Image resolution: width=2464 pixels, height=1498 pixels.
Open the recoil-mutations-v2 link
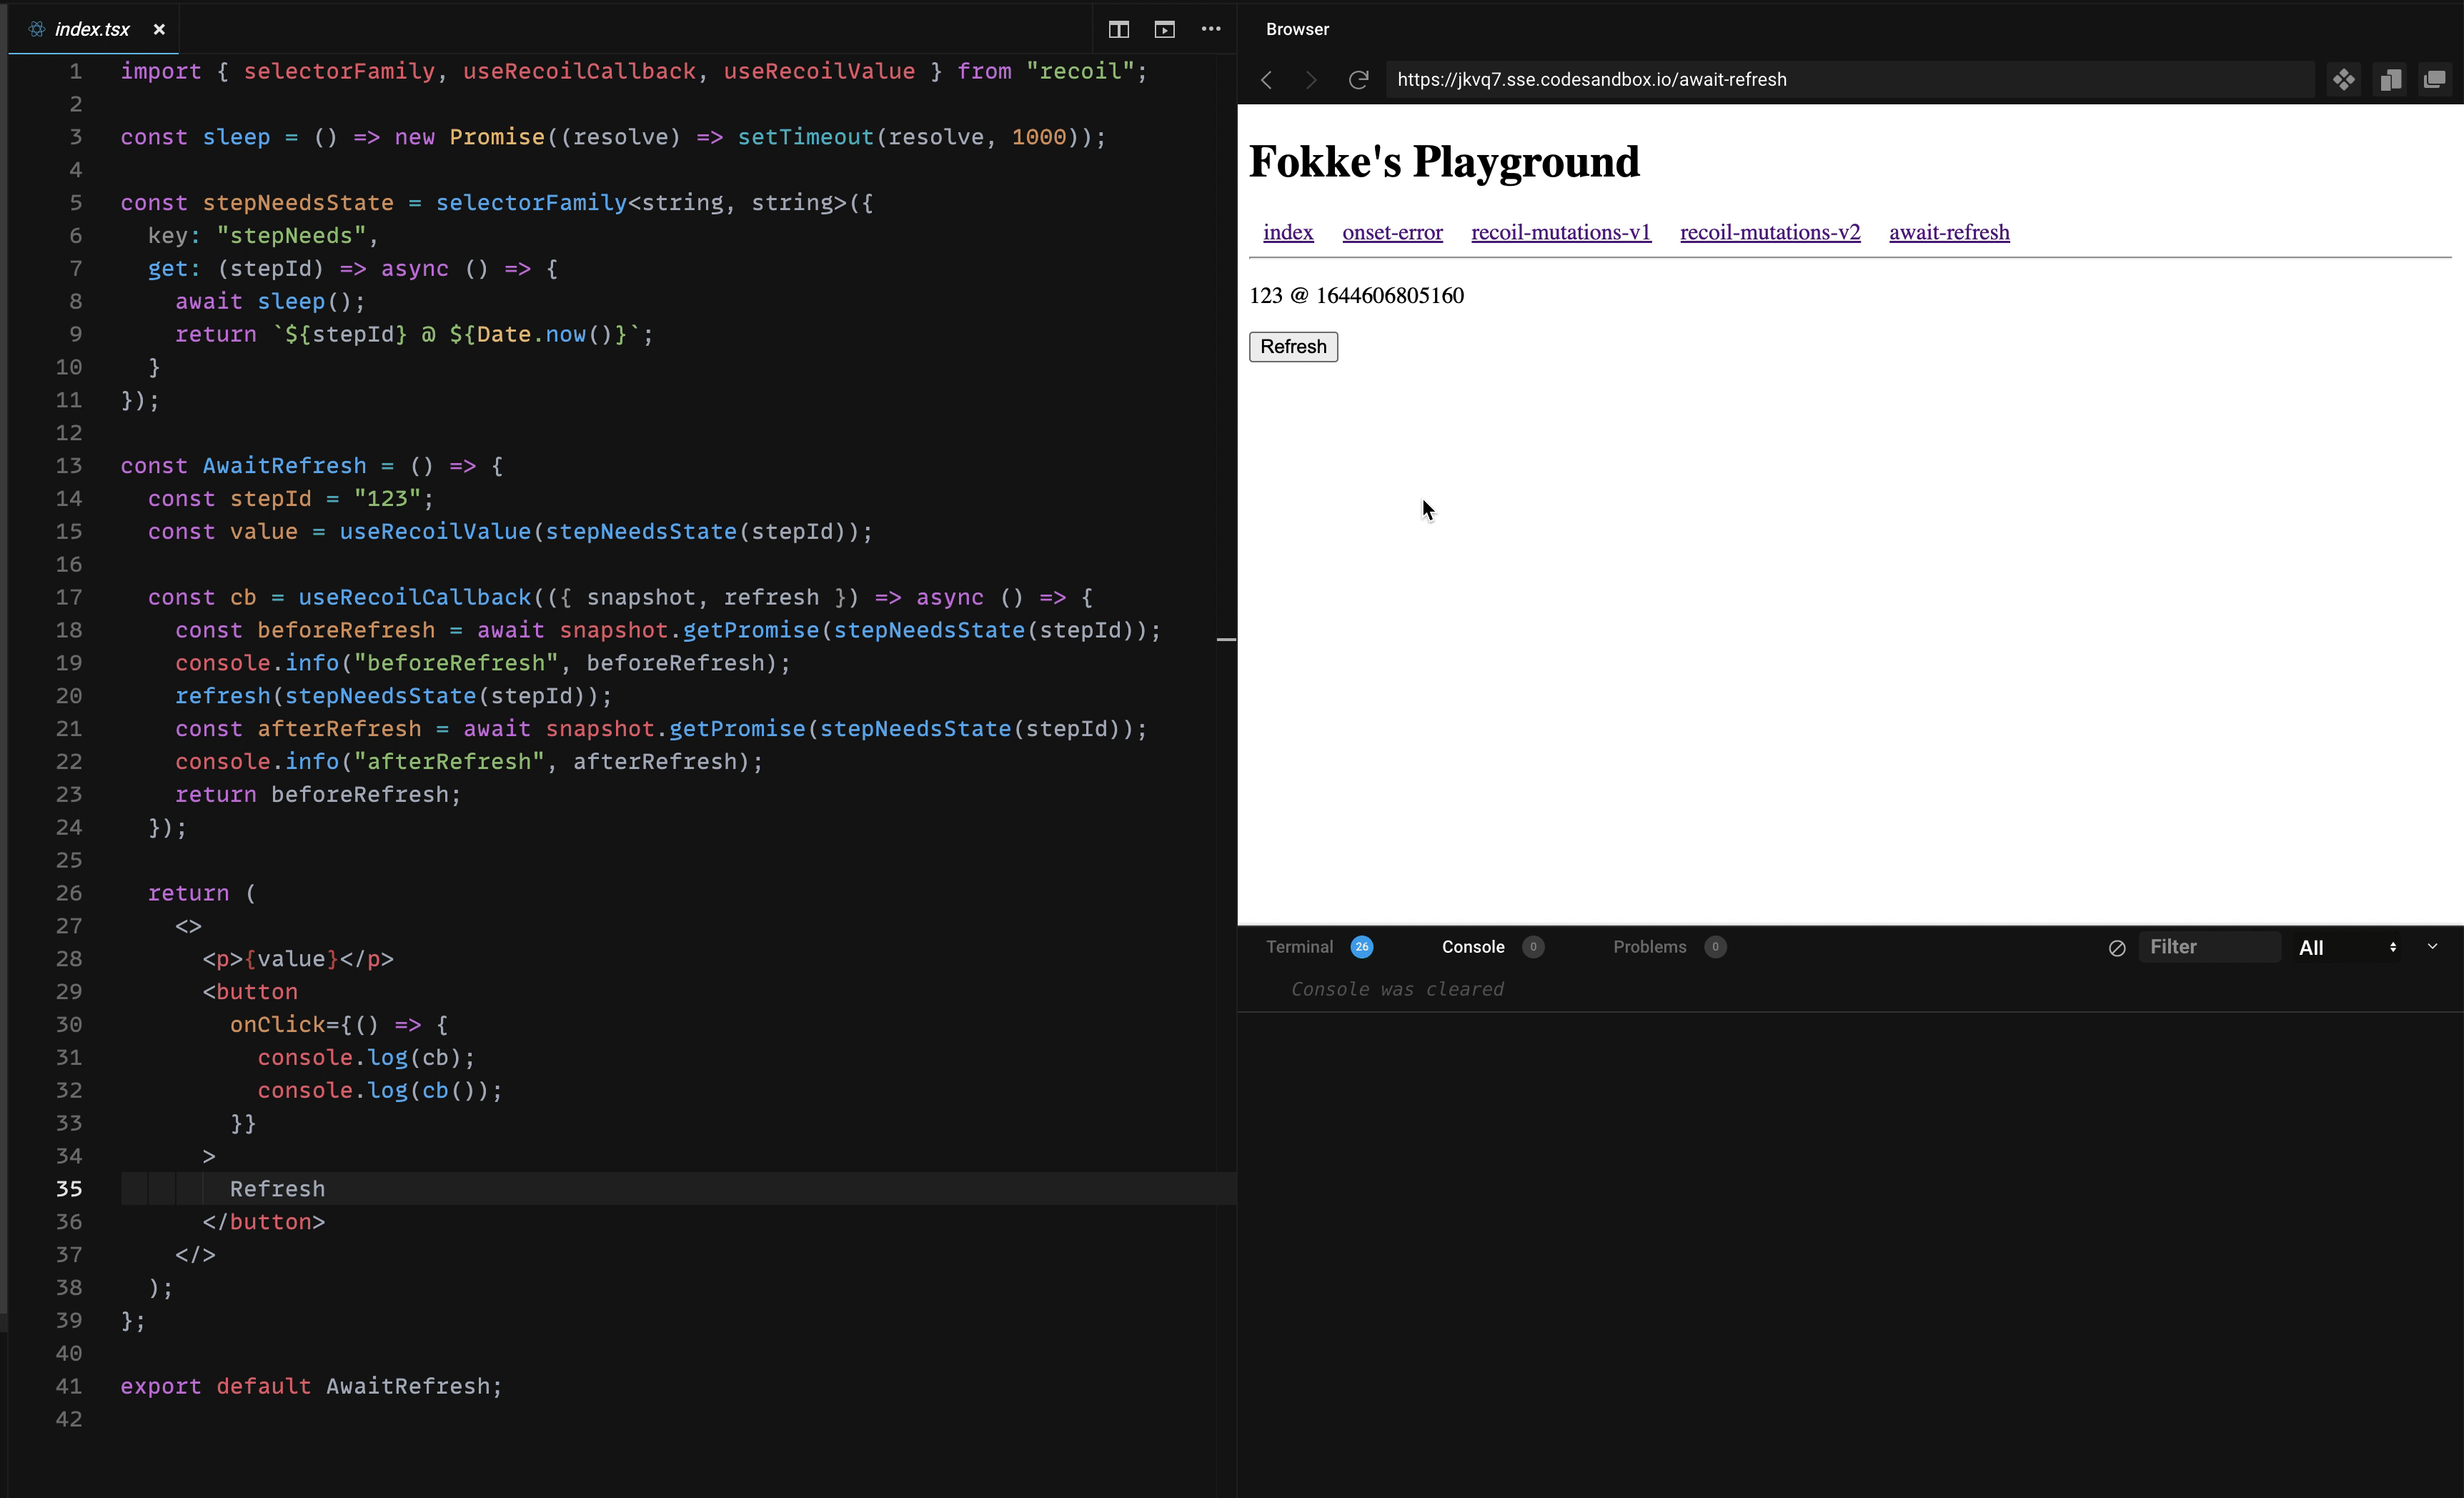tap(1769, 232)
